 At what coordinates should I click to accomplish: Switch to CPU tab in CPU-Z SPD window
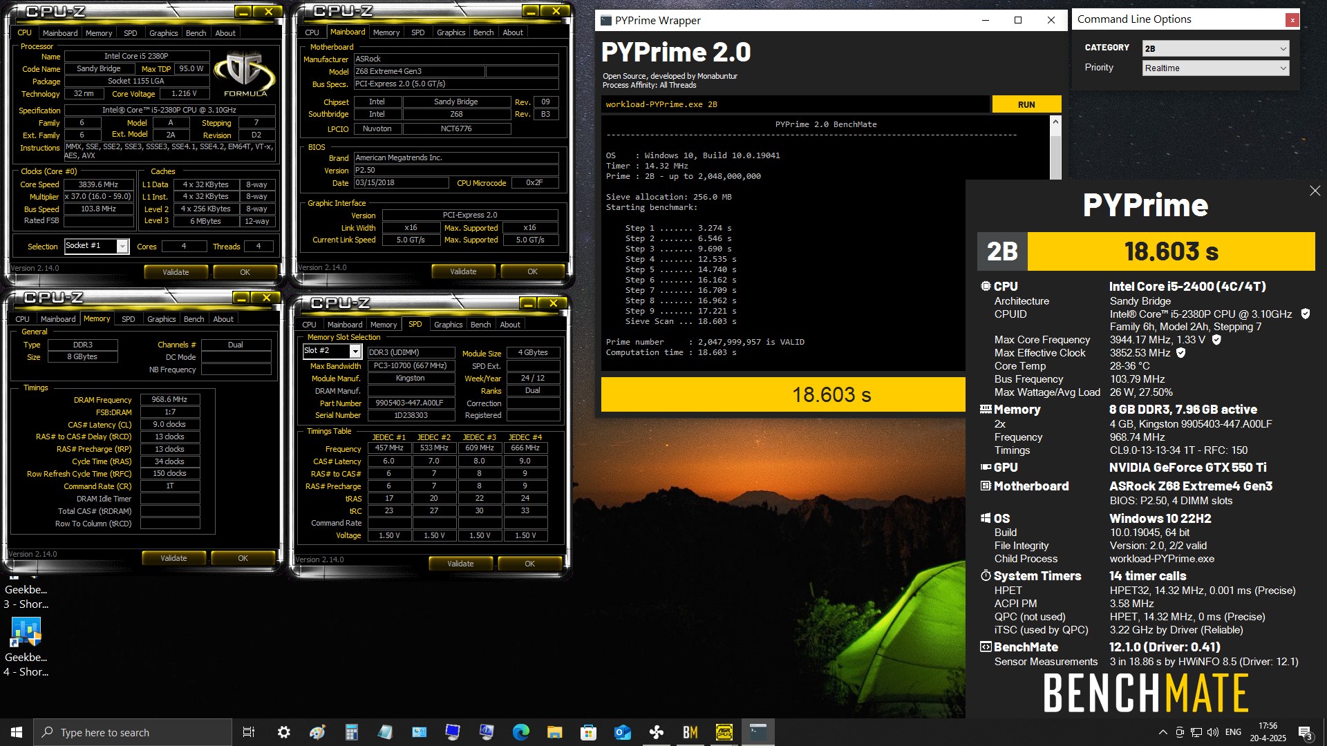pos(310,325)
